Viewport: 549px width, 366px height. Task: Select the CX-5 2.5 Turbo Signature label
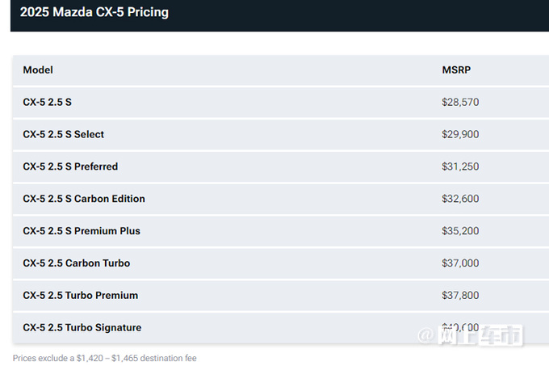[x=82, y=328]
